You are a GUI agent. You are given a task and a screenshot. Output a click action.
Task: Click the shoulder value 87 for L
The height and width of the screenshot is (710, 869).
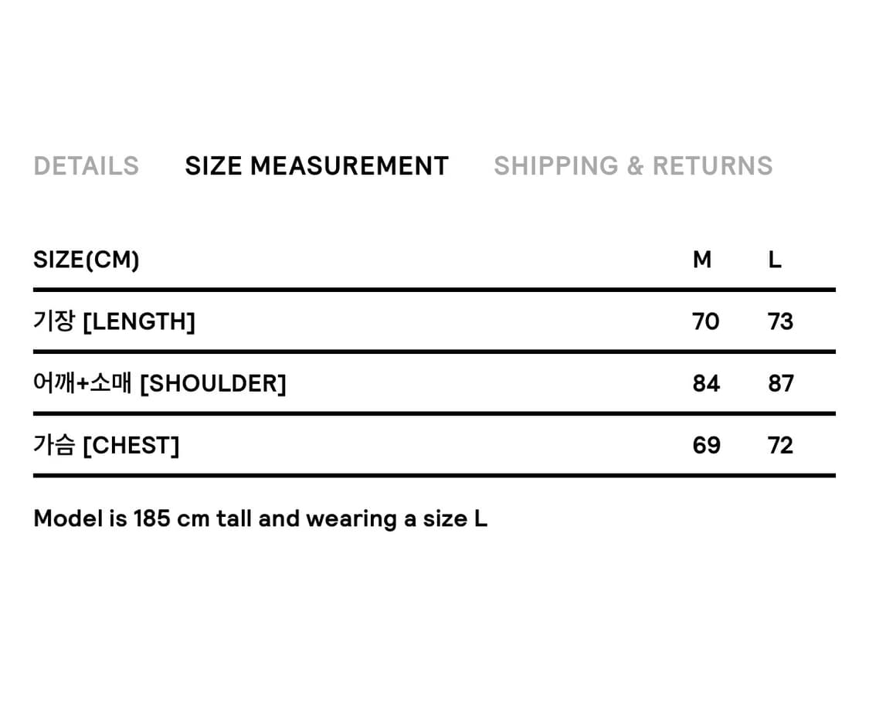click(x=780, y=383)
